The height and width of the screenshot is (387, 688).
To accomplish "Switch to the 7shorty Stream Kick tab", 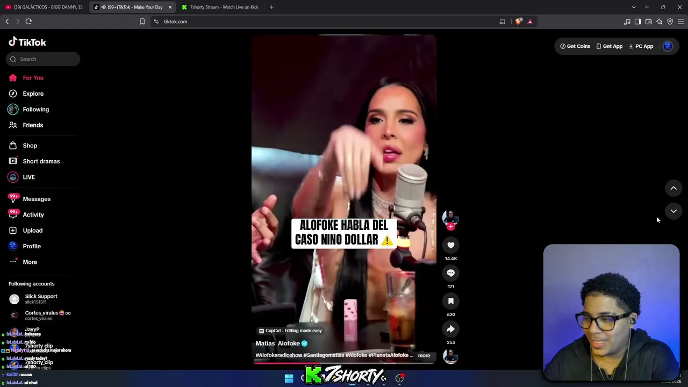I will click(x=220, y=7).
